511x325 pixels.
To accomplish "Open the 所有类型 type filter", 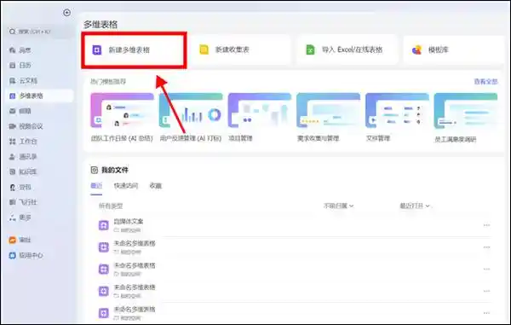I will 111,206.
